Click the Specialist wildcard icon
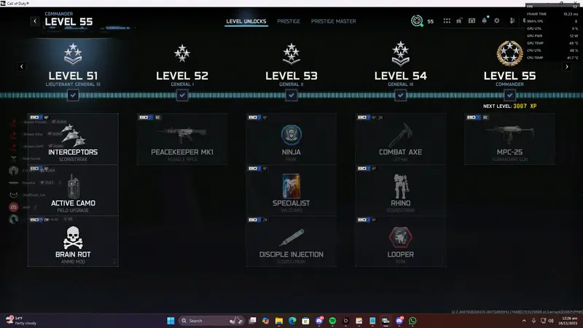The width and height of the screenshot is (583, 328). 291,187
